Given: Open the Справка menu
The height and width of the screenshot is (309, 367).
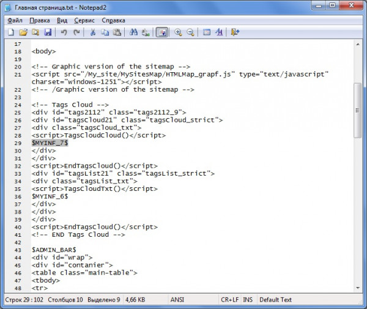Looking at the screenshot, I should coord(113,21).
